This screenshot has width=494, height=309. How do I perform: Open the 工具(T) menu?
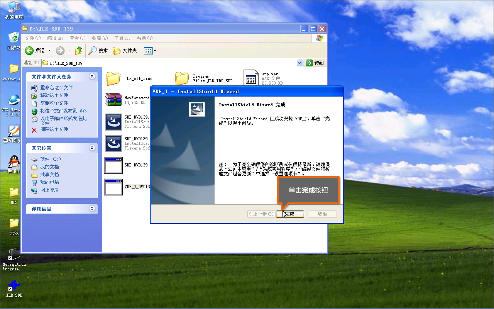pyautogui.click(x=122, y=38)
